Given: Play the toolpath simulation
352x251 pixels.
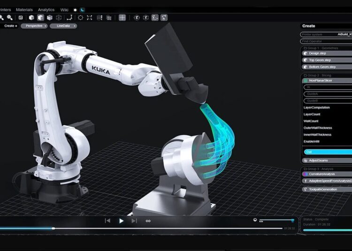Looking at the screenshot, I should pos(121,221).
